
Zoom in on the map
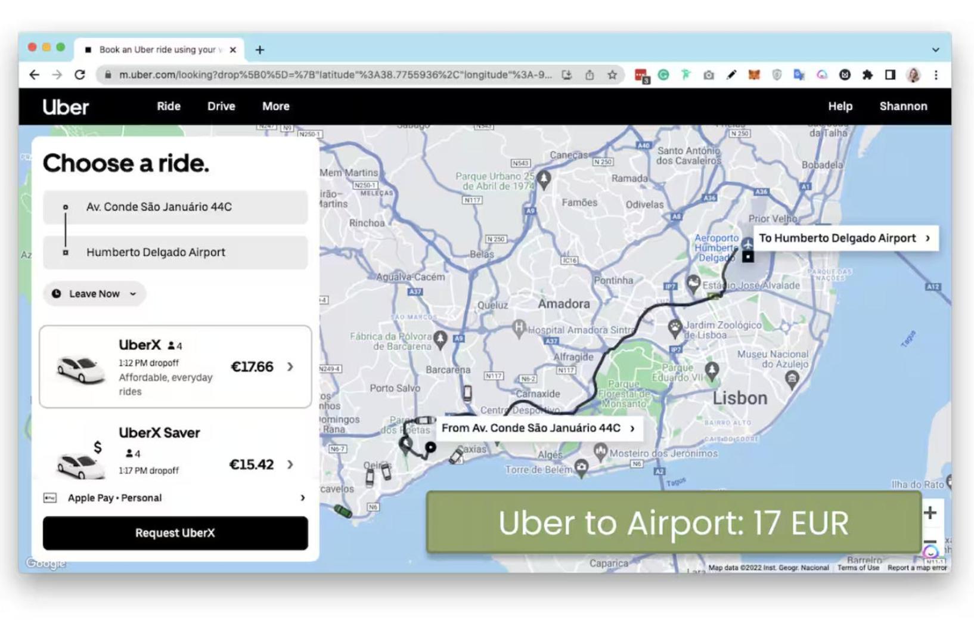pyautogui.click(x=930, y=513)
